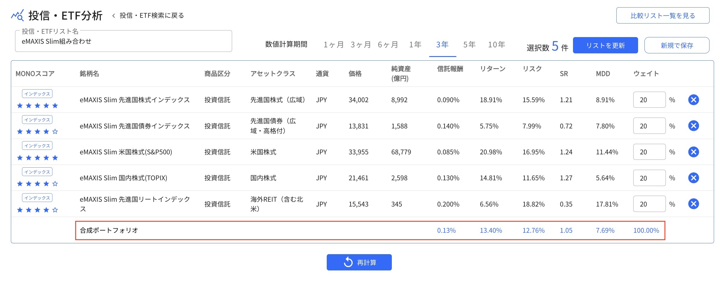Click the インデックス badge on 先進国リートインデックス row
The height and width of the screenshot is (284, 724).
point(37,198)
